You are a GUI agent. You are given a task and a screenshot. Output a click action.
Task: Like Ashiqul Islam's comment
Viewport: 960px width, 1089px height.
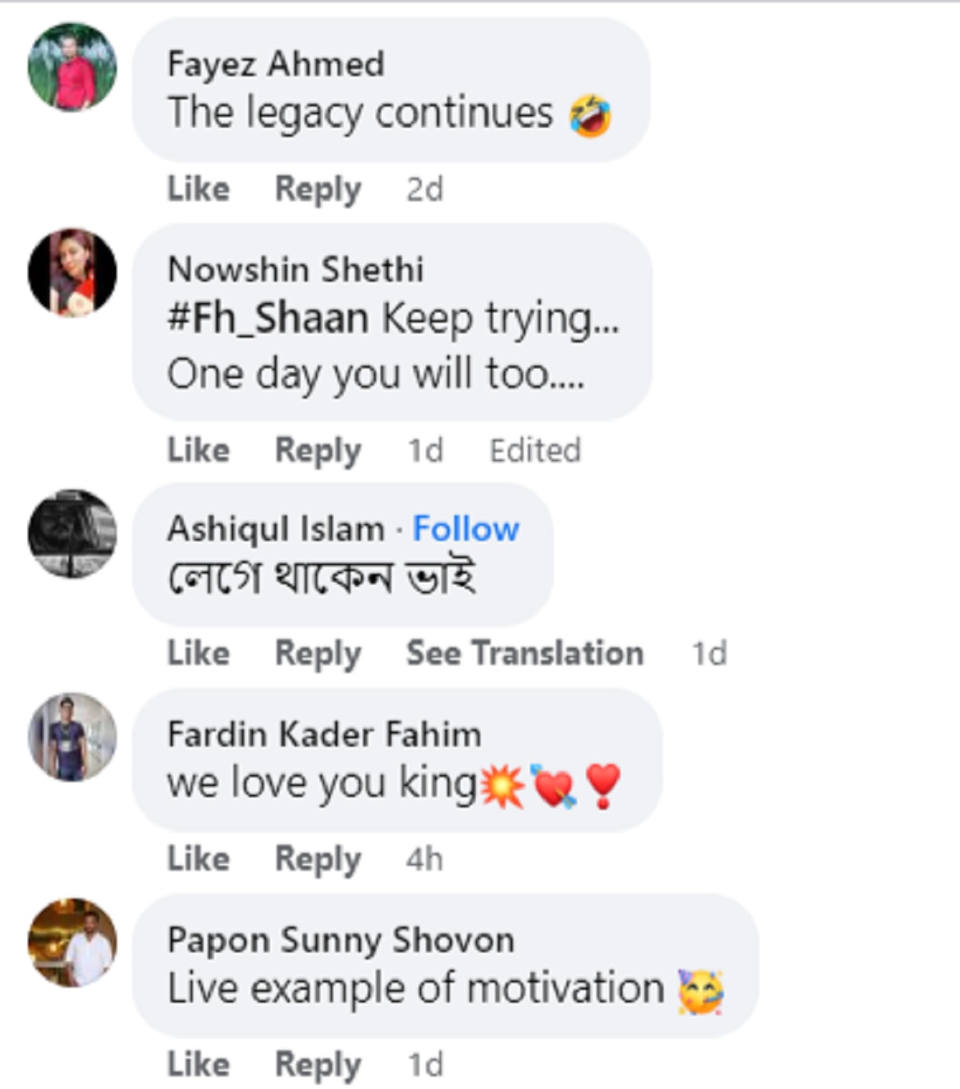(x=198, y=654)
